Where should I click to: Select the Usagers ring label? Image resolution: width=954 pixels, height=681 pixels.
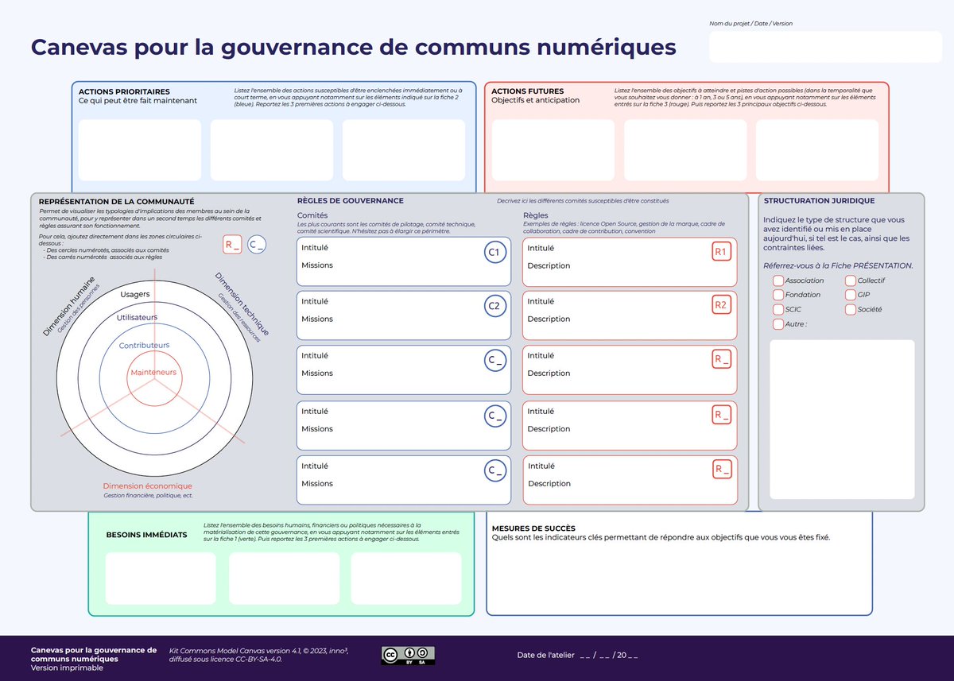(135, 295)
